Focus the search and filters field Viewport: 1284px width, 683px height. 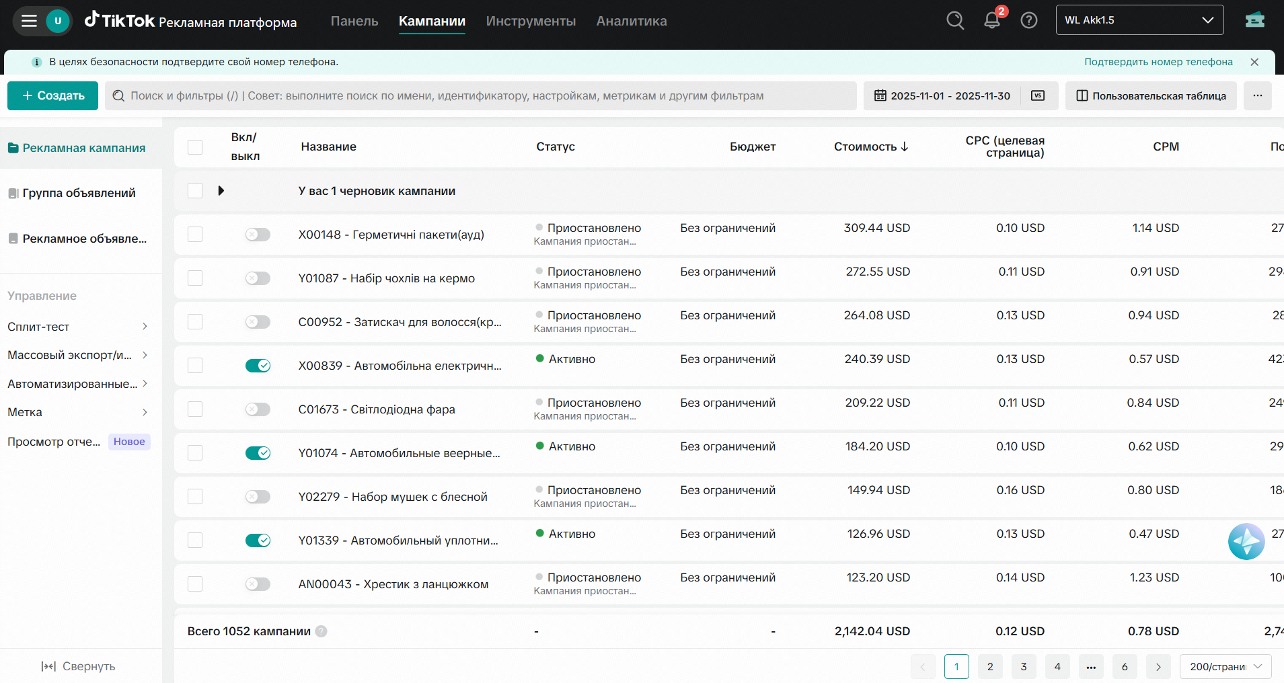pyautogui.click(x=481, y=95)
